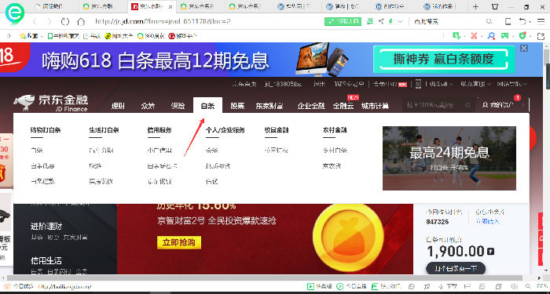Image resolution: width=550 pixels, height=294 pixels.
Task: Click the 下载 icon in status bar
Action: tap(448, 287)
